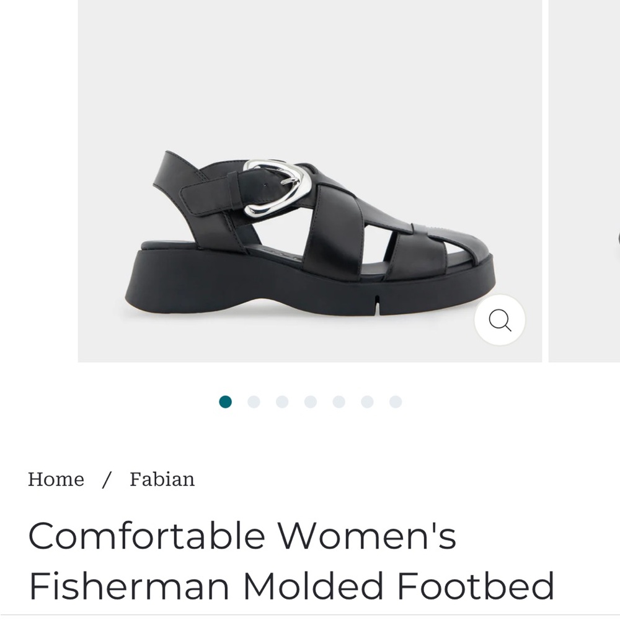This screenshot has height=620, width=620.
Task: Select the fourth carousel pagination dot
Action: click(x=310, y=402)
